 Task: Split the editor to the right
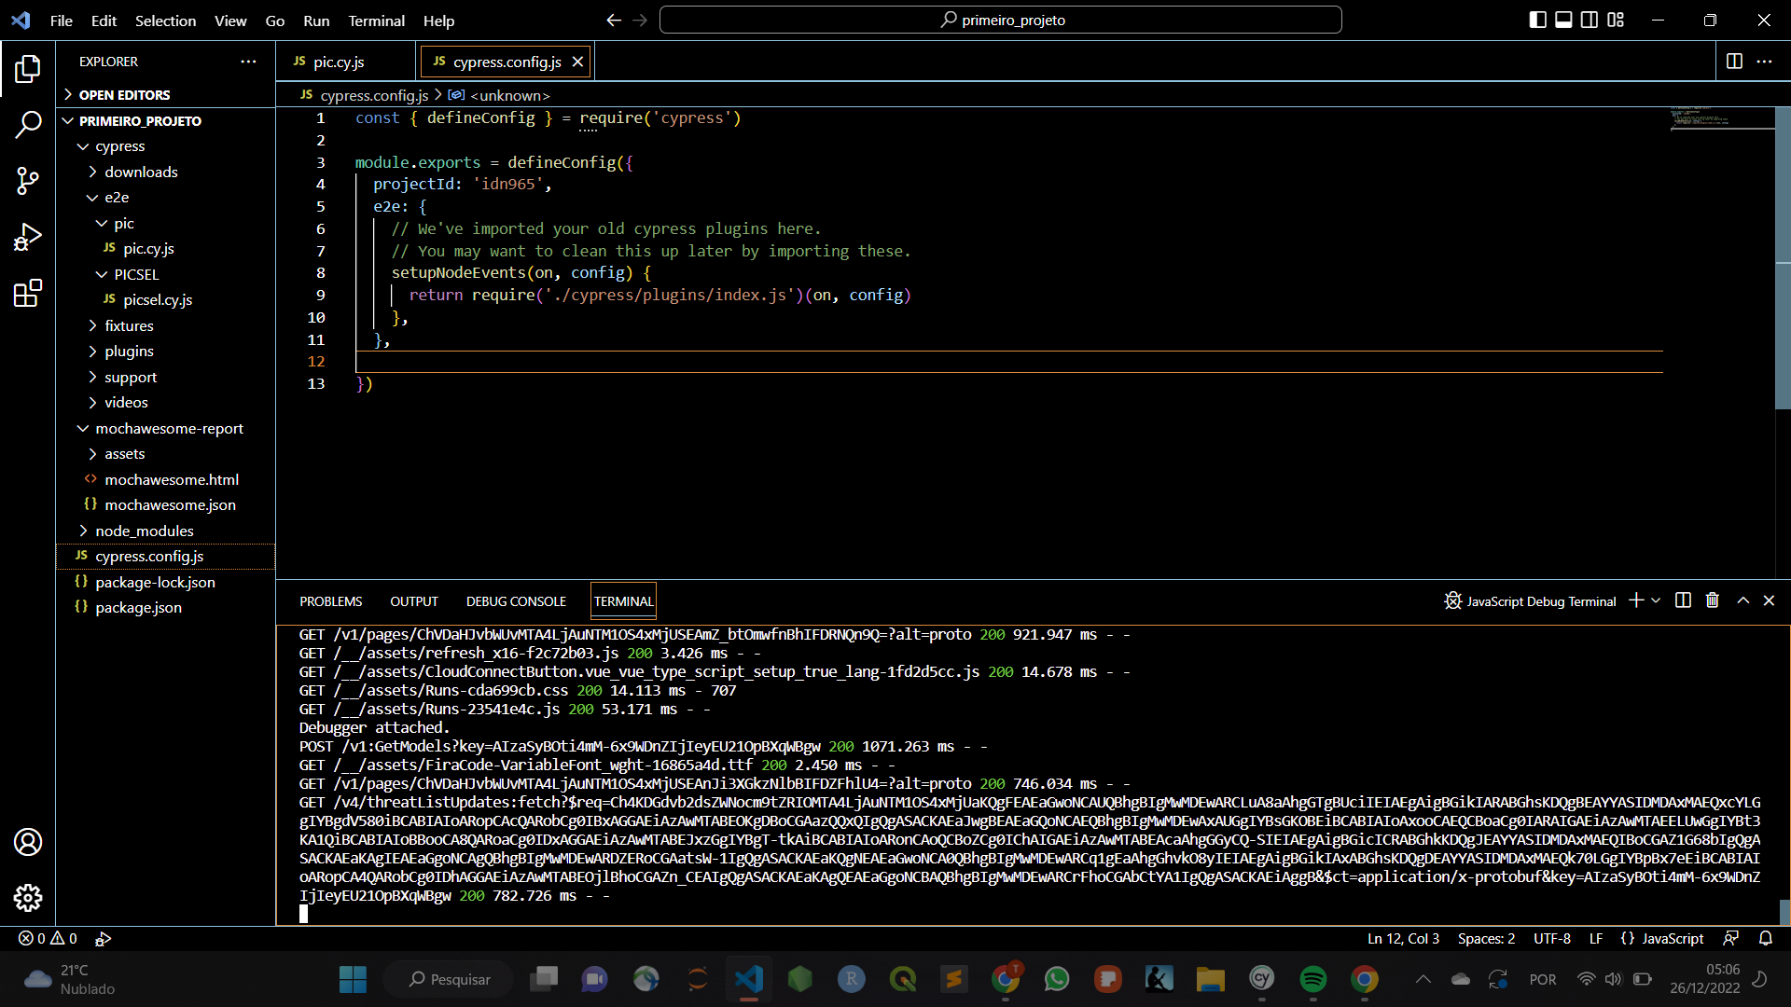[x=1734, y=62]
